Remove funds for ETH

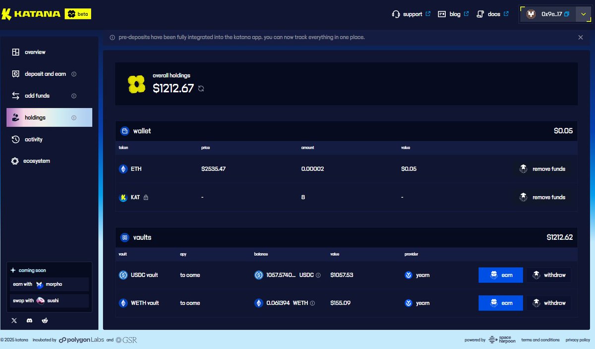(x=542, y=169)
